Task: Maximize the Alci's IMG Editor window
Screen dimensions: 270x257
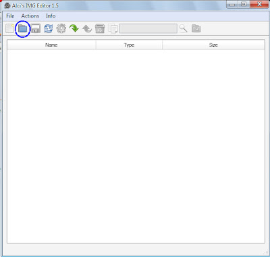Action: click(244, 5)
